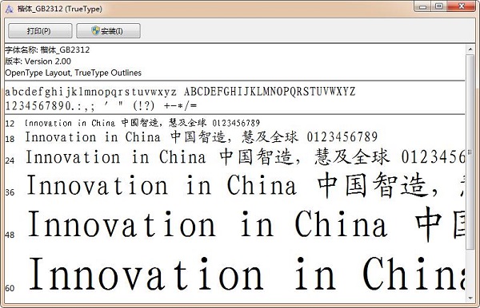Screen dimensions: 480x308
Task: Maximize the font preview window
Action: 438,6
